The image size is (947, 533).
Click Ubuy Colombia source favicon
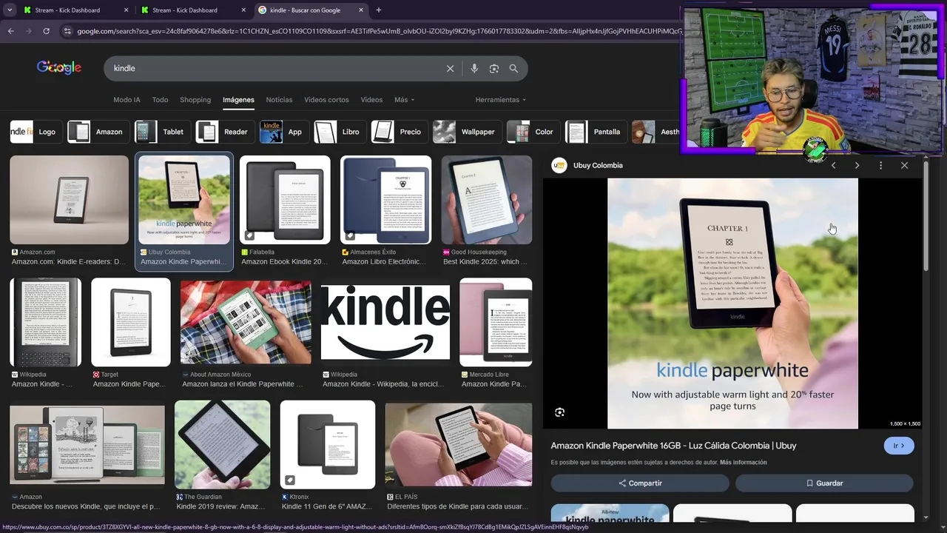(559, 165)
